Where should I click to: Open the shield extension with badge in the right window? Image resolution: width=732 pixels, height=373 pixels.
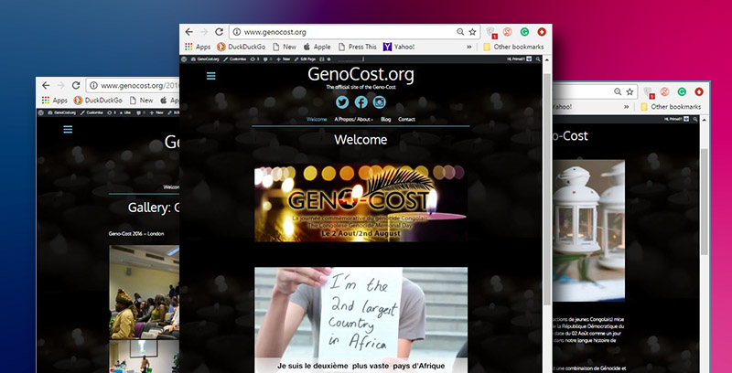coord(648,92)
